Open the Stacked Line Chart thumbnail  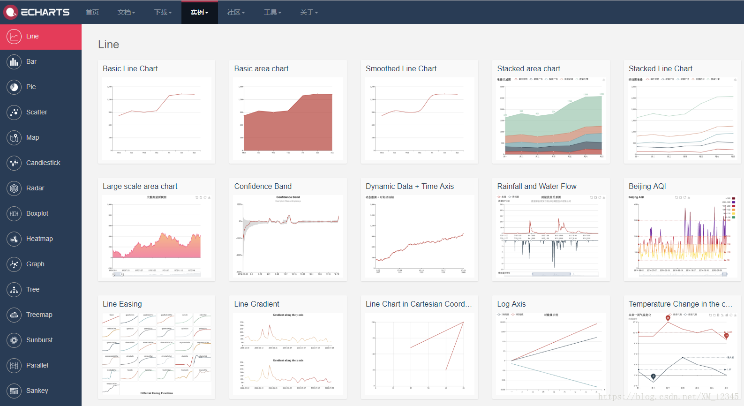click(683, 119)
